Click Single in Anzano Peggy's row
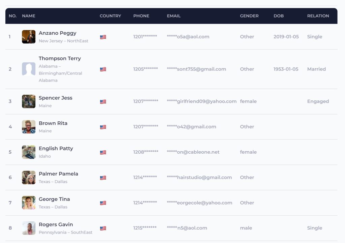Viewport: 345px width, 243px height. (x=315, y=37)
